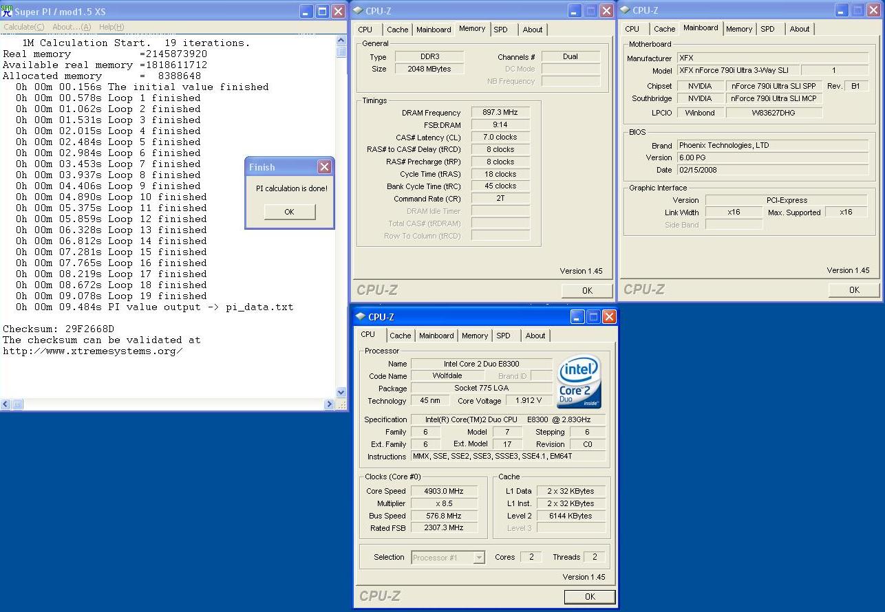This screenshot has width=885, height=612.
Task: Click OK in the Memory CPU-Z window
Action: (x=587, y=290)
